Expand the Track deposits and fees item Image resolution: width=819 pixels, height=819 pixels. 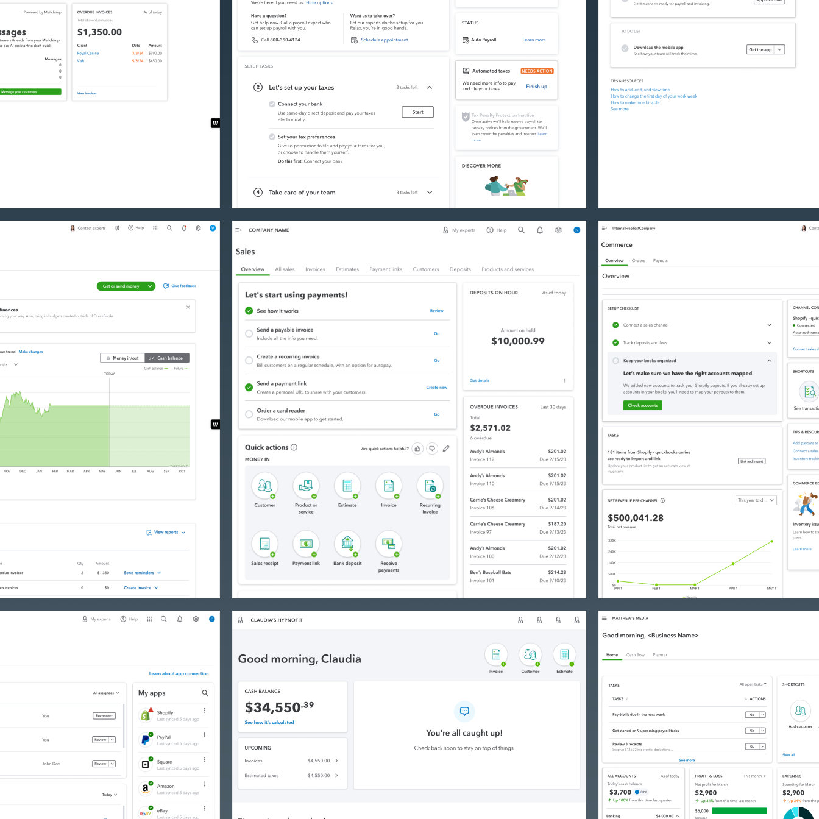tap(769, 342)
